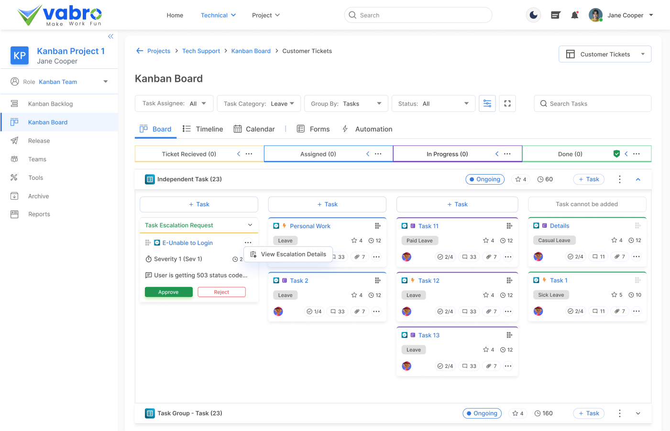Approve the escalation request
Viewport: 670px width, 431px height.
(168, 292)
